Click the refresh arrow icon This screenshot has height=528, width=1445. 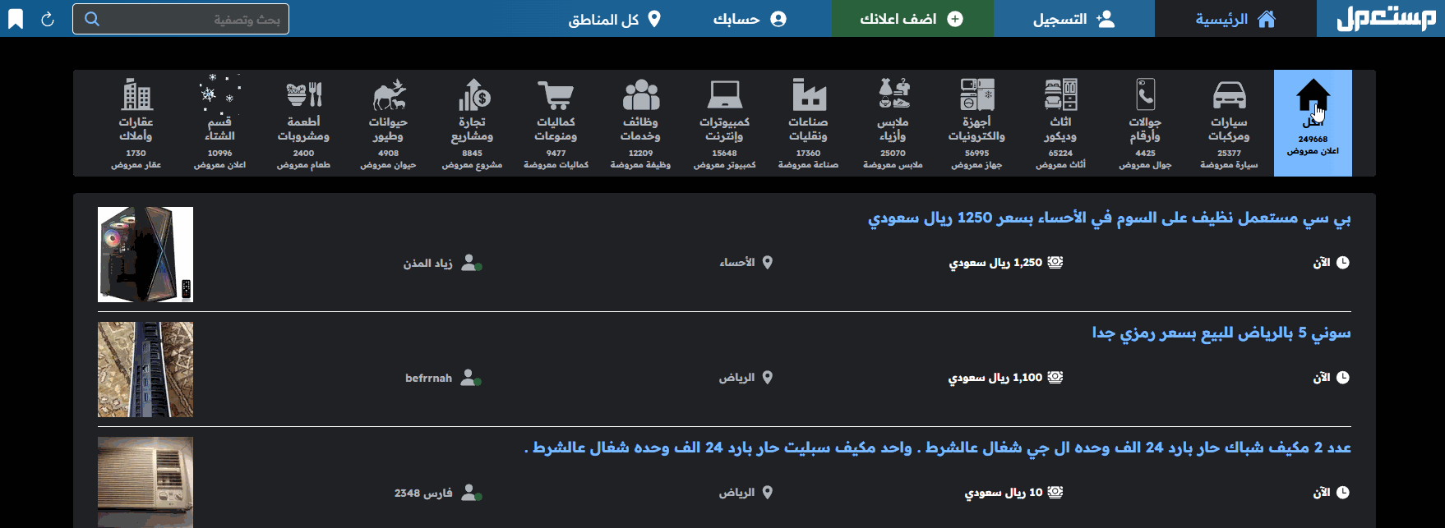tap(48, 19)
